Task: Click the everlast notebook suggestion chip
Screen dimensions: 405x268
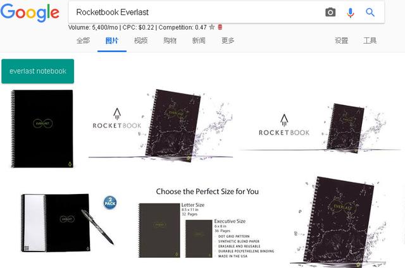Action: click(38, 71)
